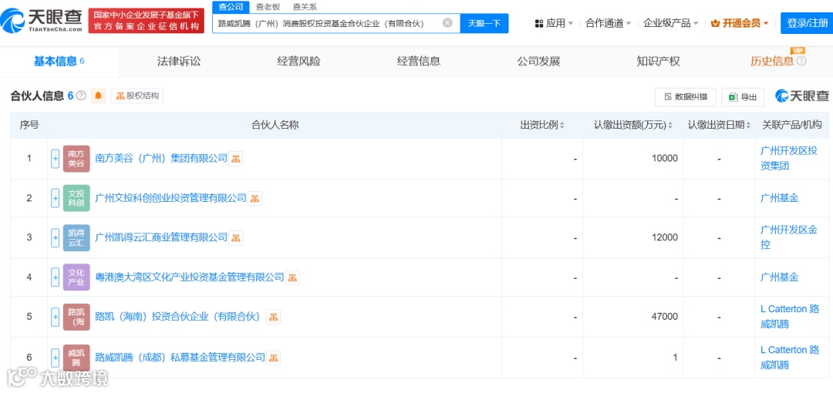Click the crown icon beside 开通会员
The height and width of the screenshot is (393, 833).
(714, 23)
